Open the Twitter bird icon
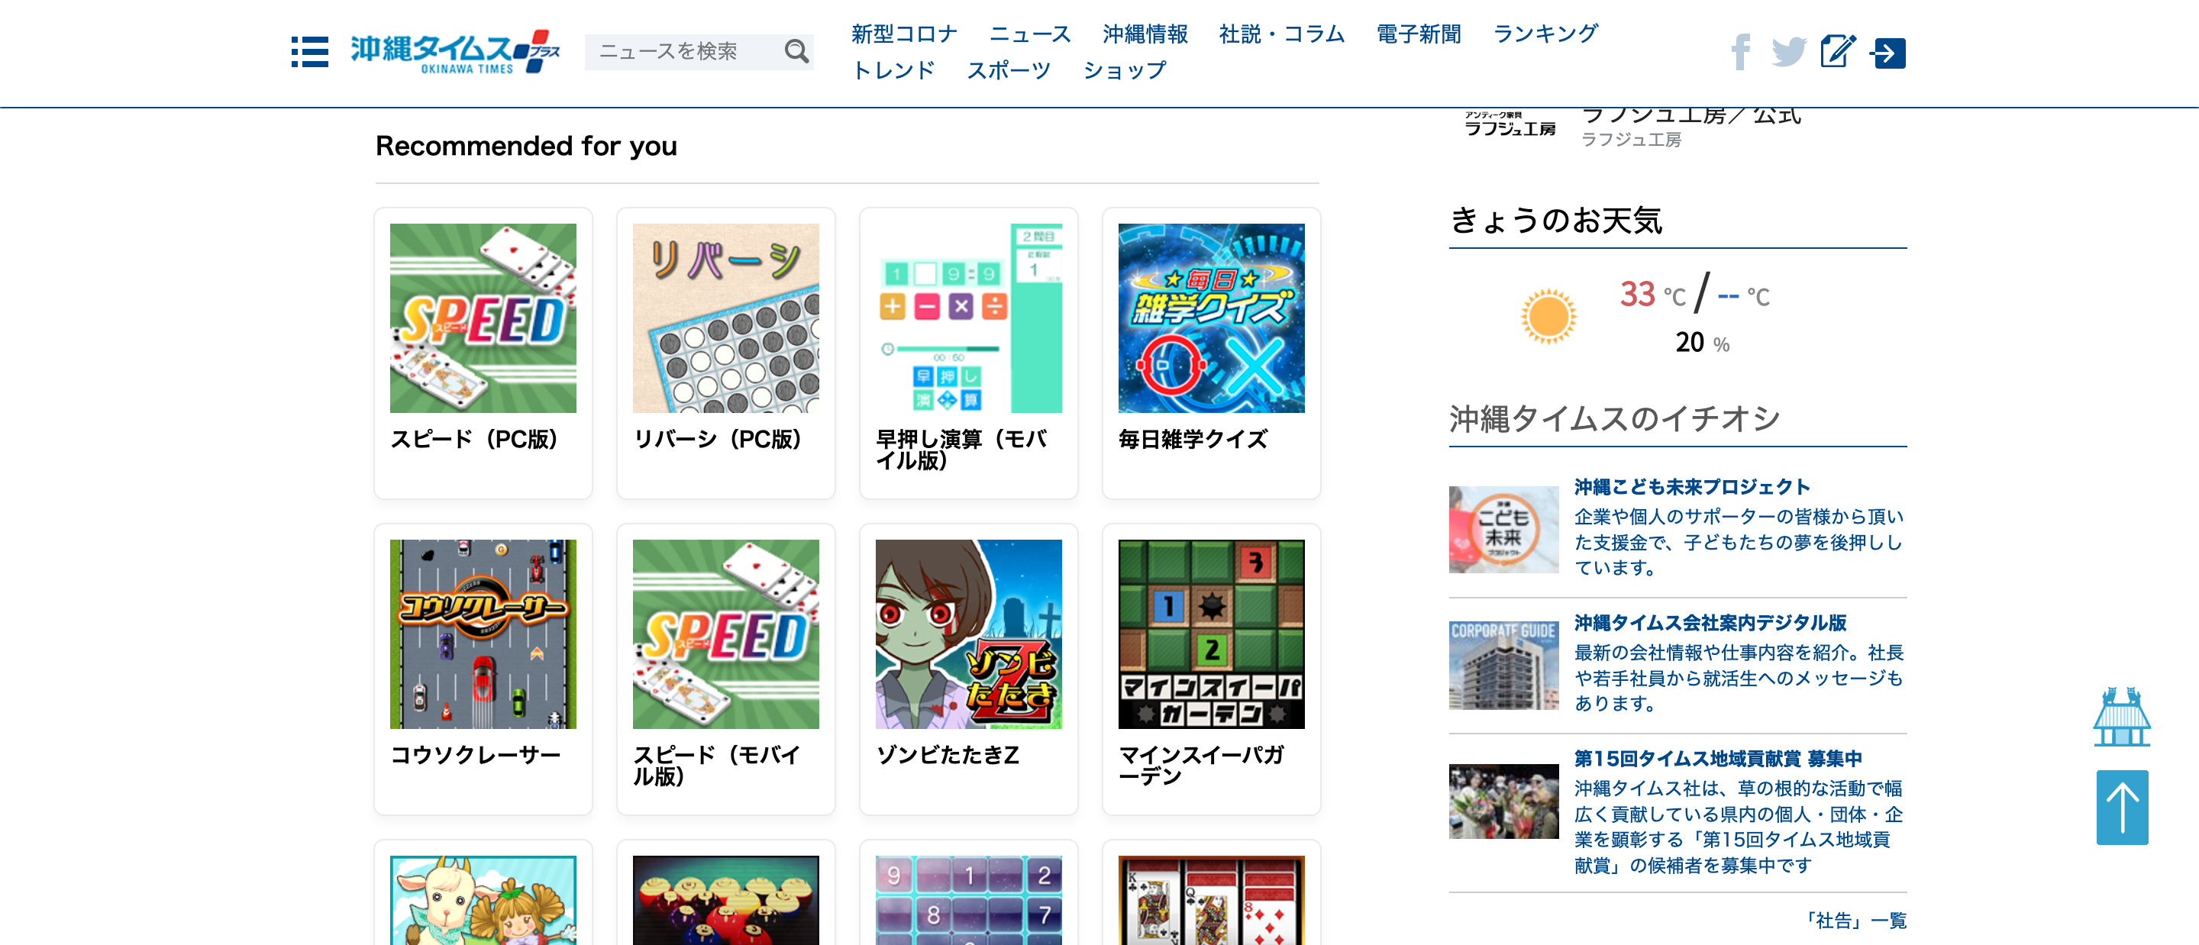This screenshot has width=2199, height=945. coord(1788,52)
